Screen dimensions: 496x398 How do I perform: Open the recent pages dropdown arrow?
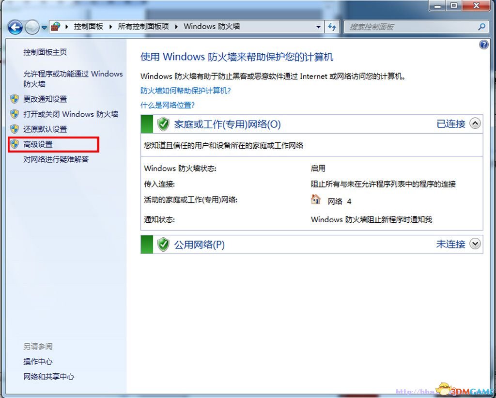pyautogui.click(x=44, y=28)
